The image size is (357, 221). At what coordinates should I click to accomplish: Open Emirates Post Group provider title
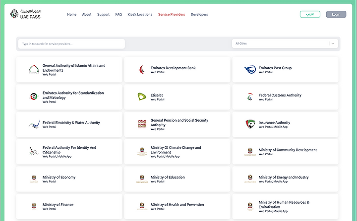(x=275, y=68)
